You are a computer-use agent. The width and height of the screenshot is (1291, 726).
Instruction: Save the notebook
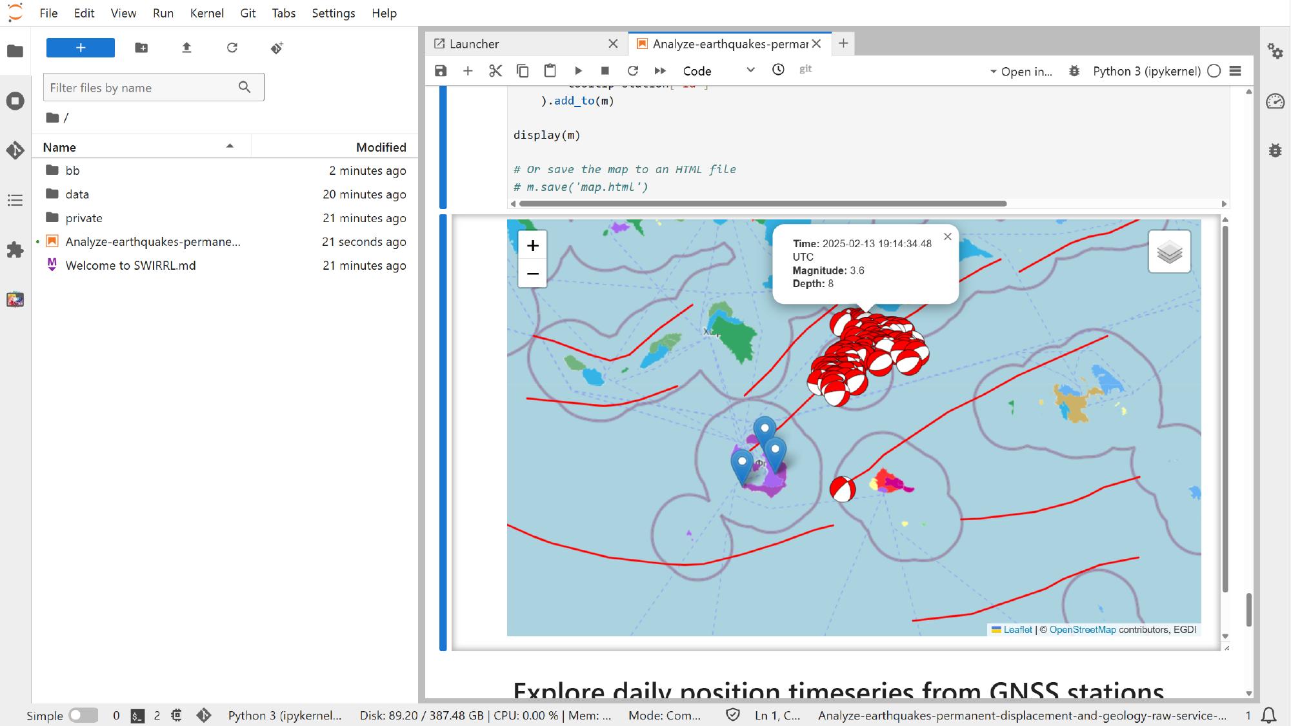(x=441, y=71)
